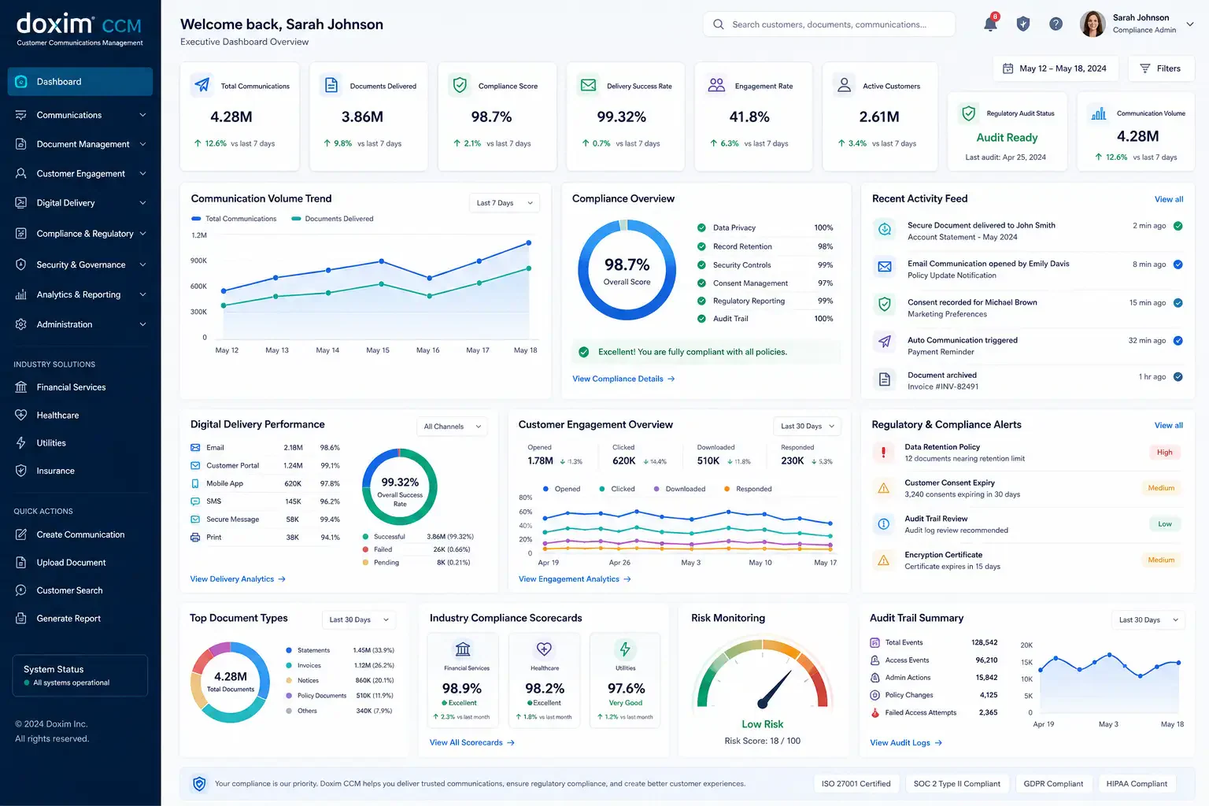1209x806 pixels.
Task: Click the Document archived file icon
Action: (x=885, y=379)
